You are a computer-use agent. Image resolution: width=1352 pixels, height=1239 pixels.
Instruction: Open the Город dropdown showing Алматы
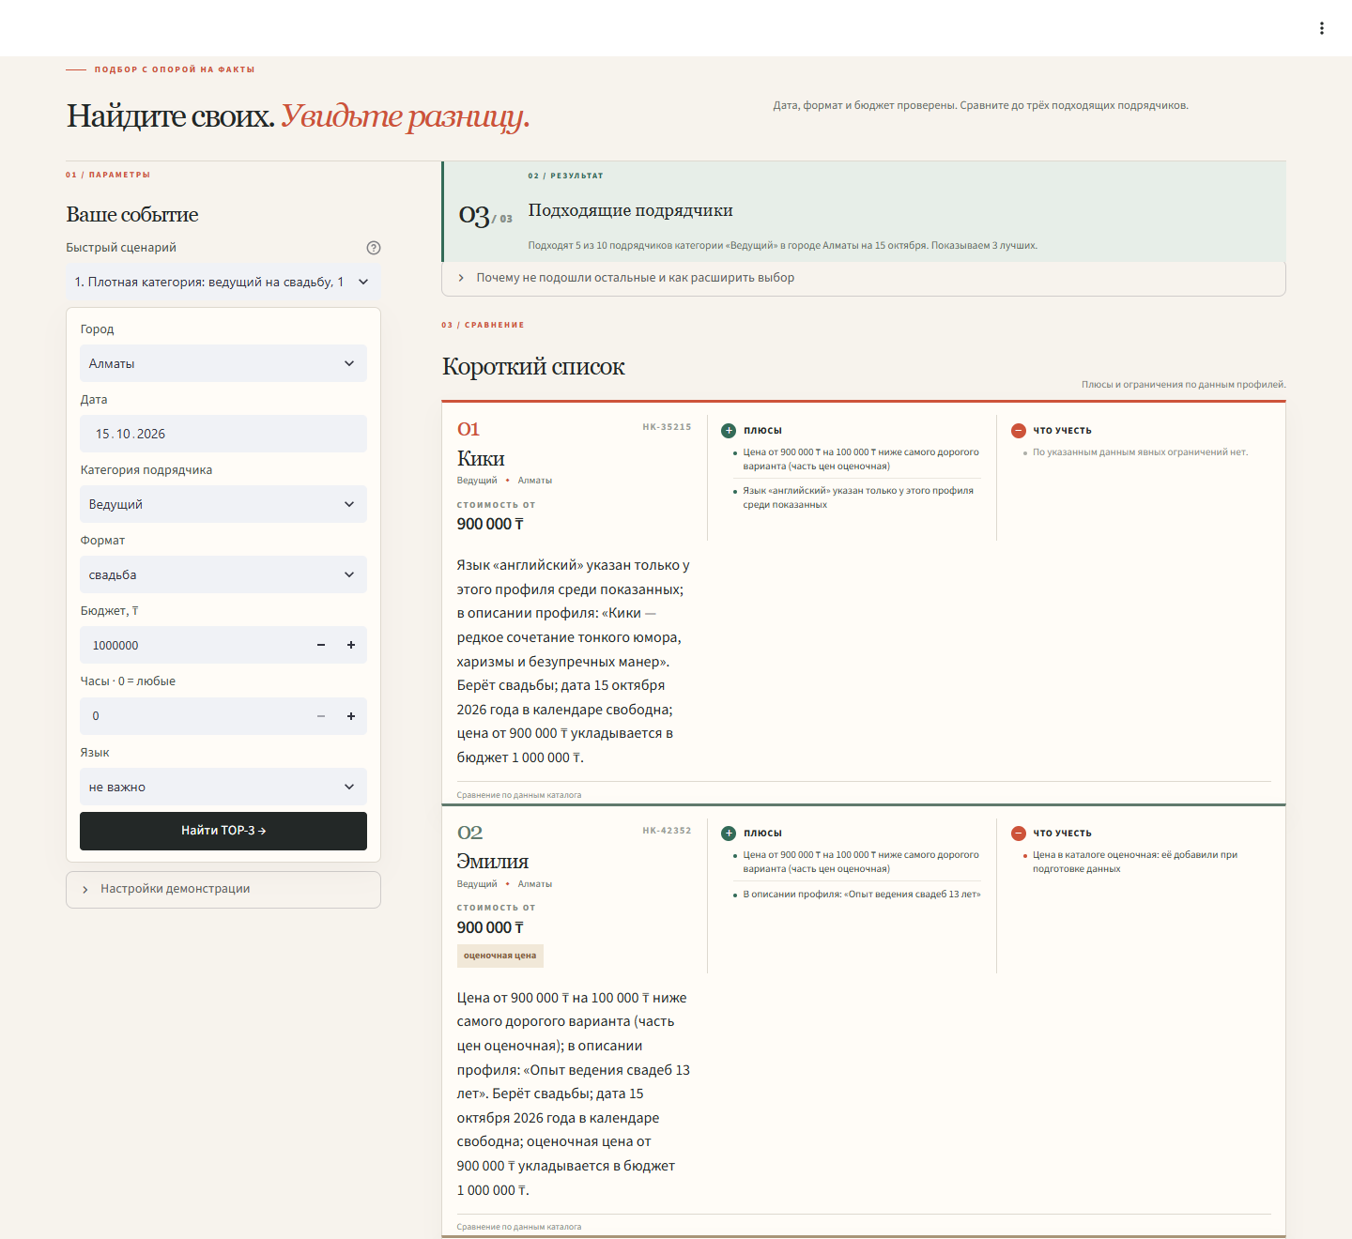223,363
